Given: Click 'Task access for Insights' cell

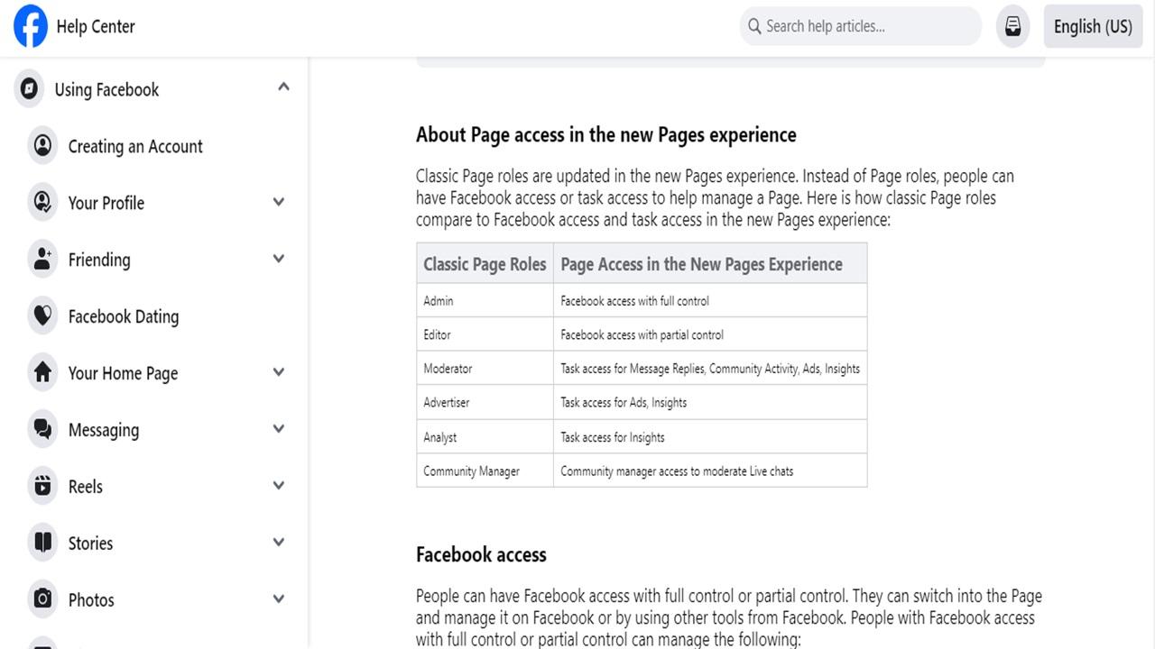Looking at the screenshot, I should 710,437.
